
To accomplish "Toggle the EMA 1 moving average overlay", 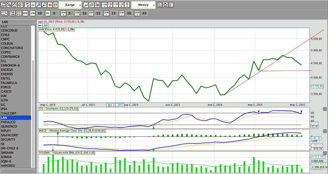I will click(63, 13).
